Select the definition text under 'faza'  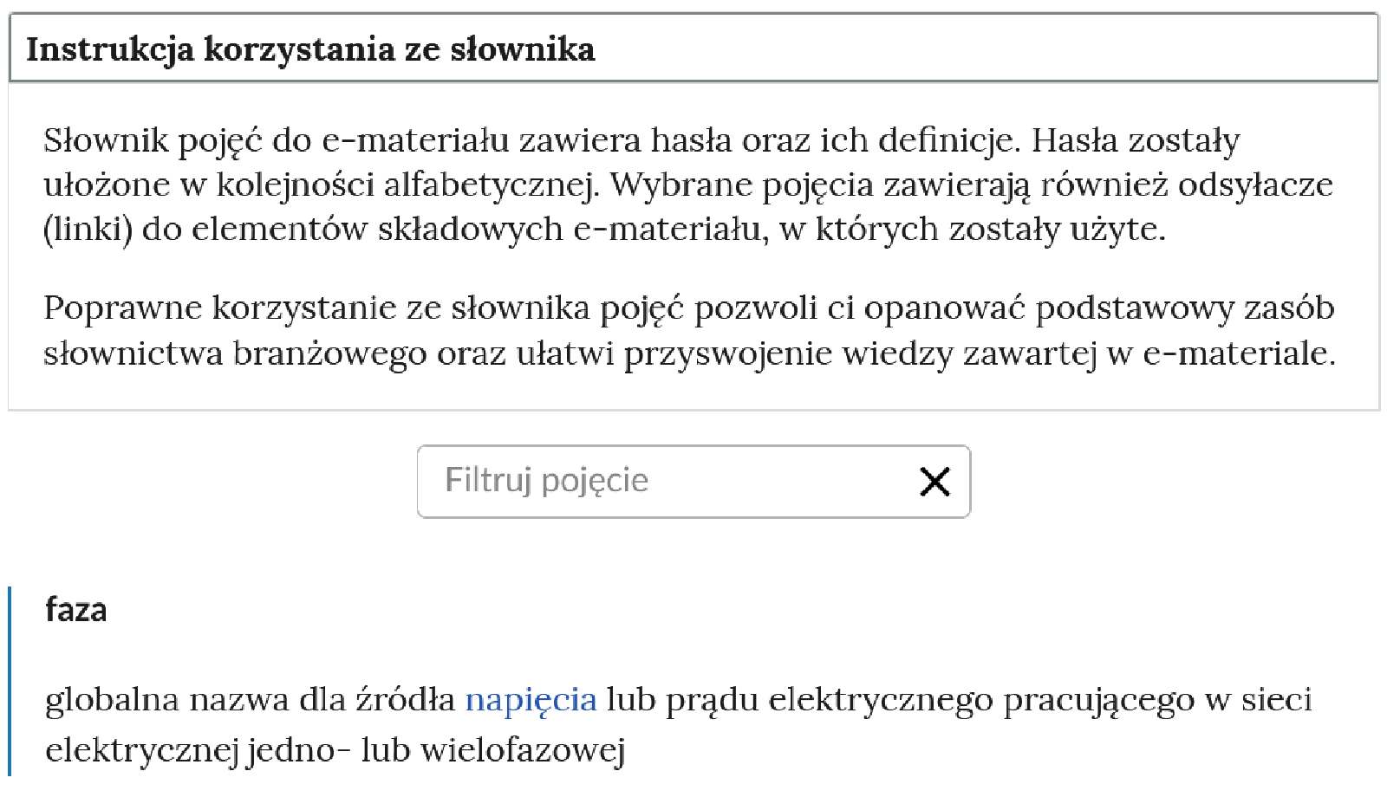point(520,723)
